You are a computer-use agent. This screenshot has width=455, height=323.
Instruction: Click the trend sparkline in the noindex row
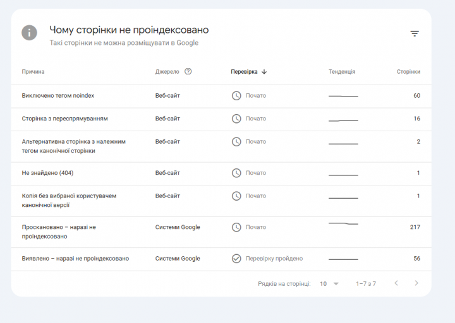point(343,96)
